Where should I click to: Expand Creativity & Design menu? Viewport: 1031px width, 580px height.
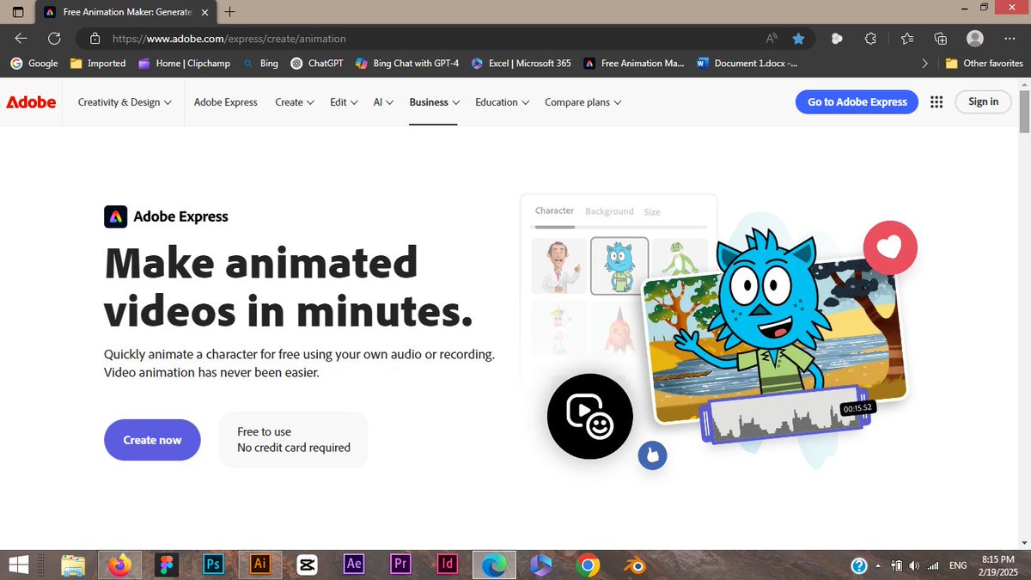(x=125, y=101)
